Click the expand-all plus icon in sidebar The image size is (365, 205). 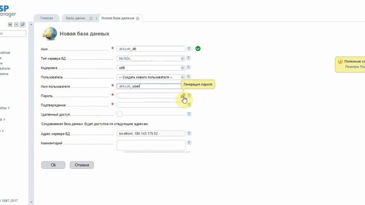pos(10,24)
